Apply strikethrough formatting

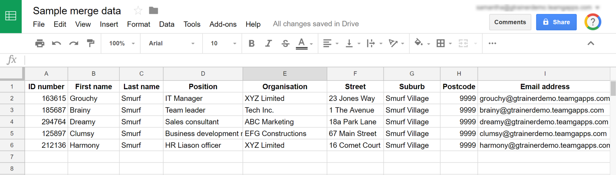tap(285, 43)
